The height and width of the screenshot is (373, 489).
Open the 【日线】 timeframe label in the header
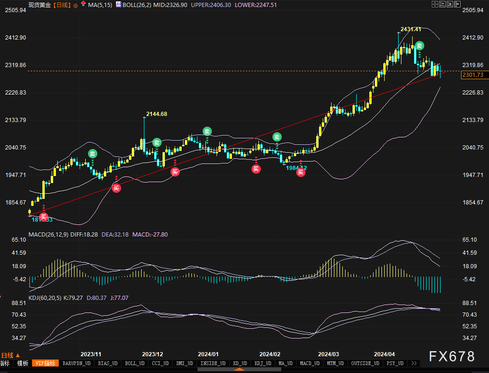tap(61, 4)
